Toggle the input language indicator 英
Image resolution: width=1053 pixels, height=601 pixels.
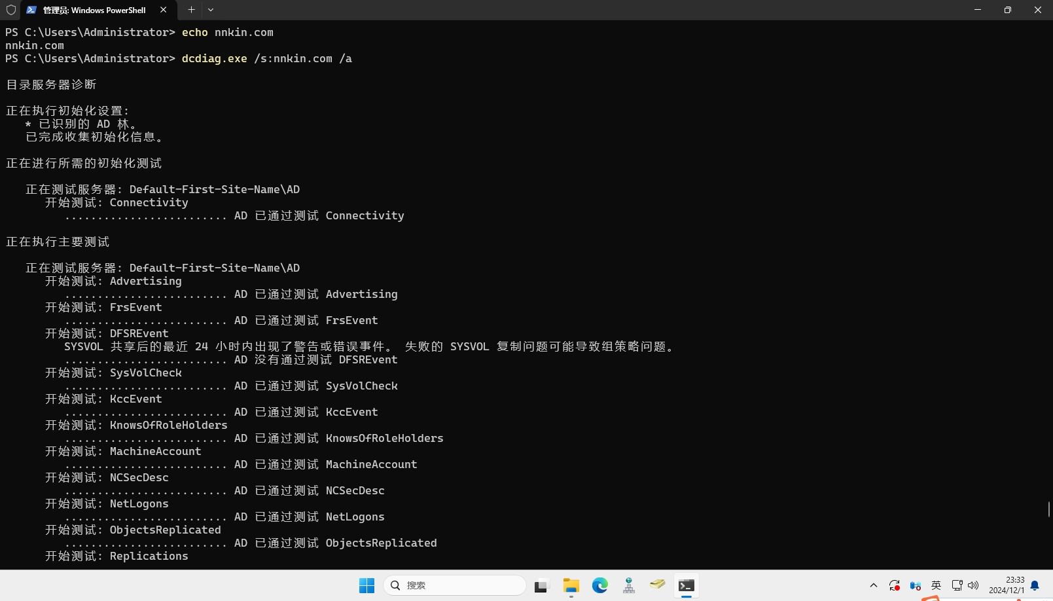pyautogui.click(x=936, y=585)
